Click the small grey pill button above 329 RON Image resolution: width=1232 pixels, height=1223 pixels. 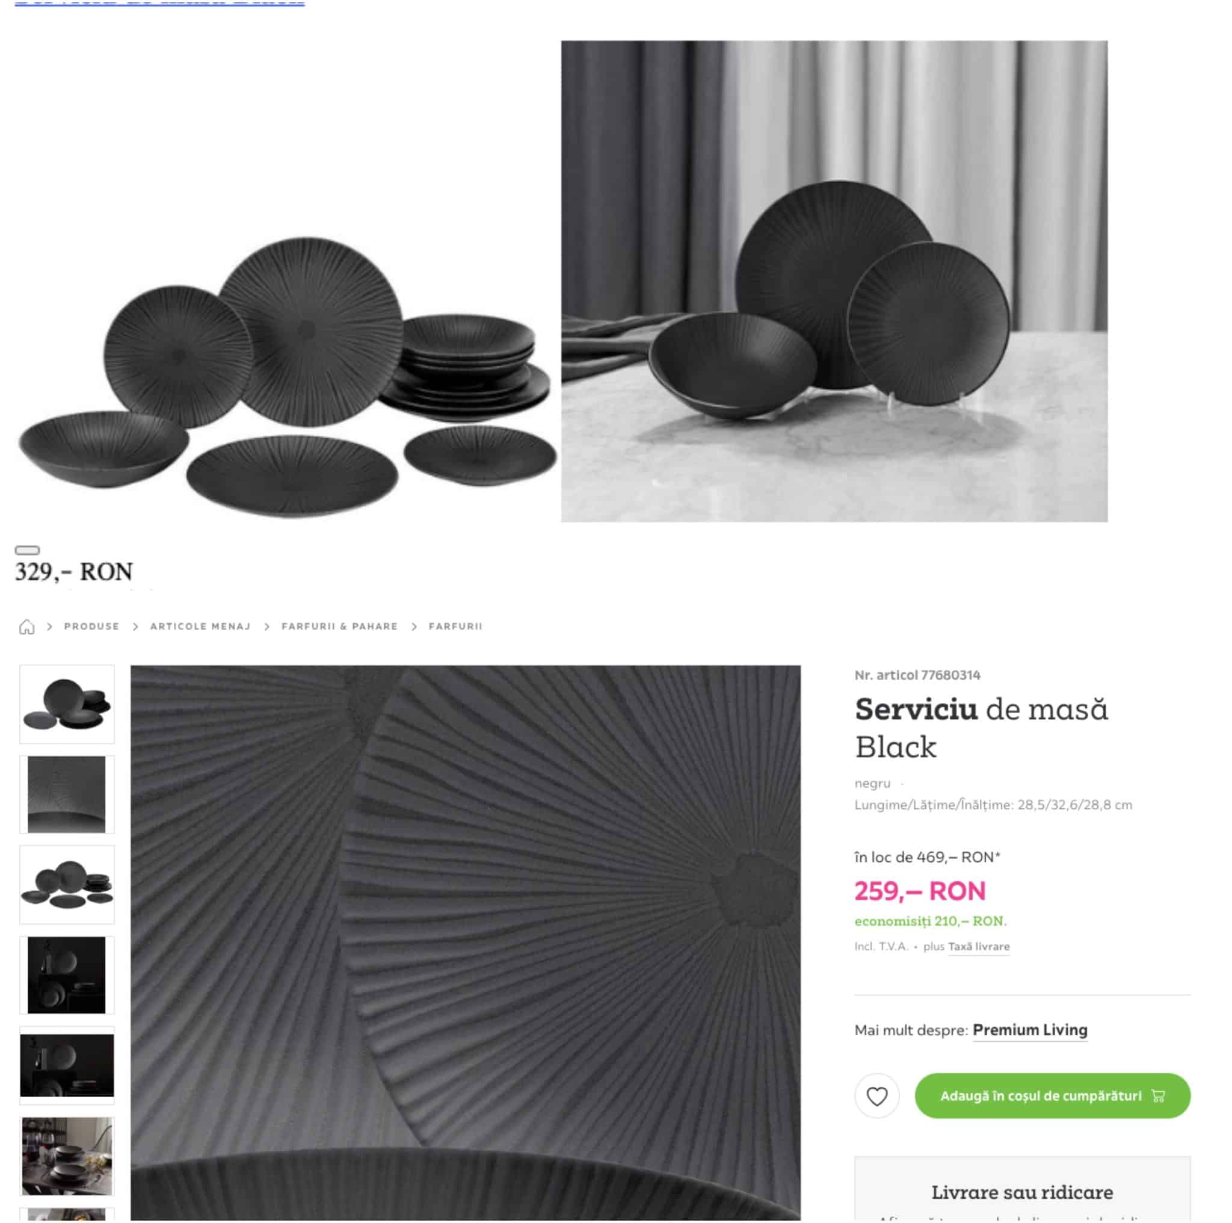coord(28,550)
